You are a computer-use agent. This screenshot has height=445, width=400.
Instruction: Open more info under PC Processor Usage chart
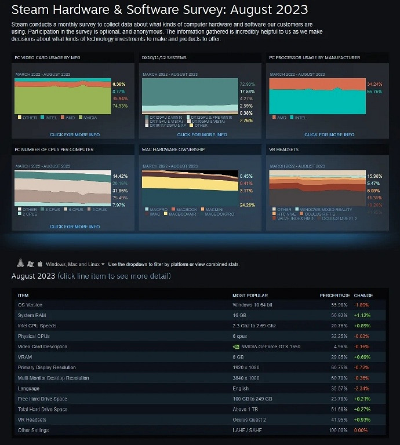[x=329, y=134]
